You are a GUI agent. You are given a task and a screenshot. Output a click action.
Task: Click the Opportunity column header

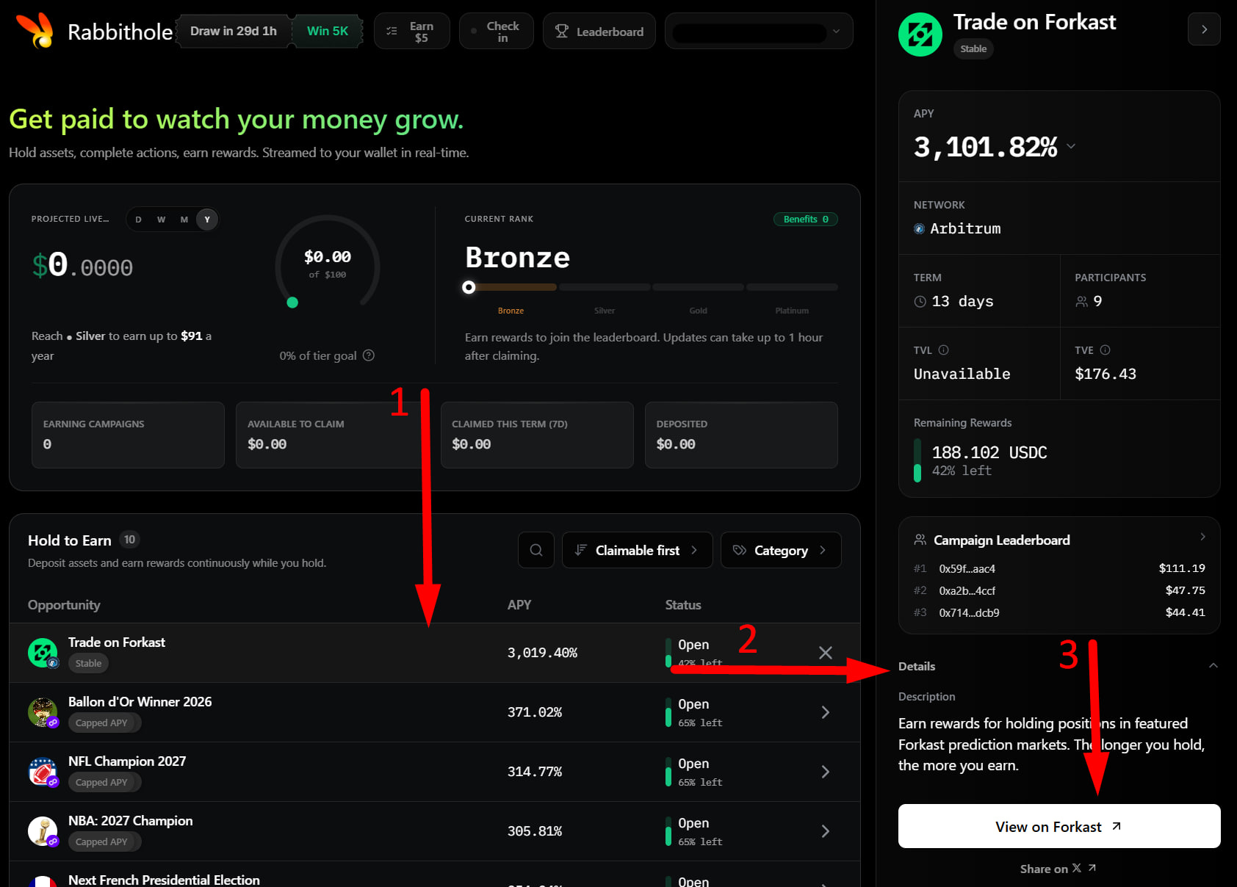point(64,605)
